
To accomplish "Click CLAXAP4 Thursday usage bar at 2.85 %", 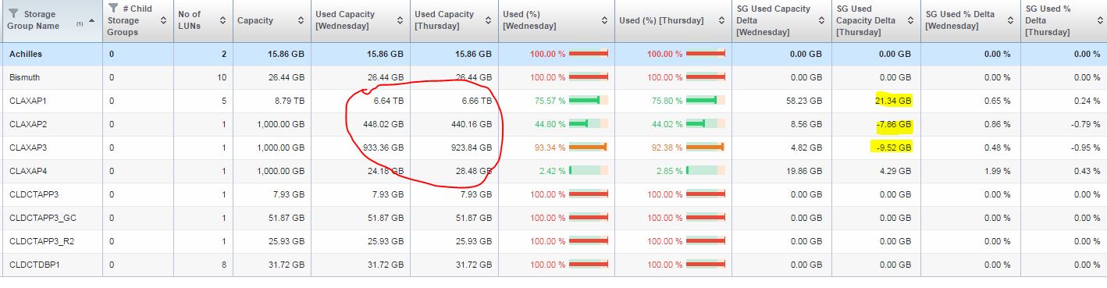I will pyautogui.click(x=706, y=171).
